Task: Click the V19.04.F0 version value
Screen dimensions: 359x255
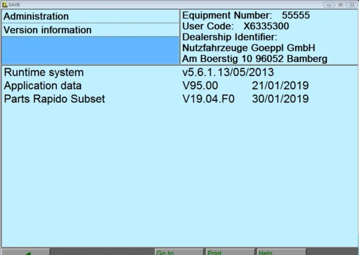Action: point(208,99)
